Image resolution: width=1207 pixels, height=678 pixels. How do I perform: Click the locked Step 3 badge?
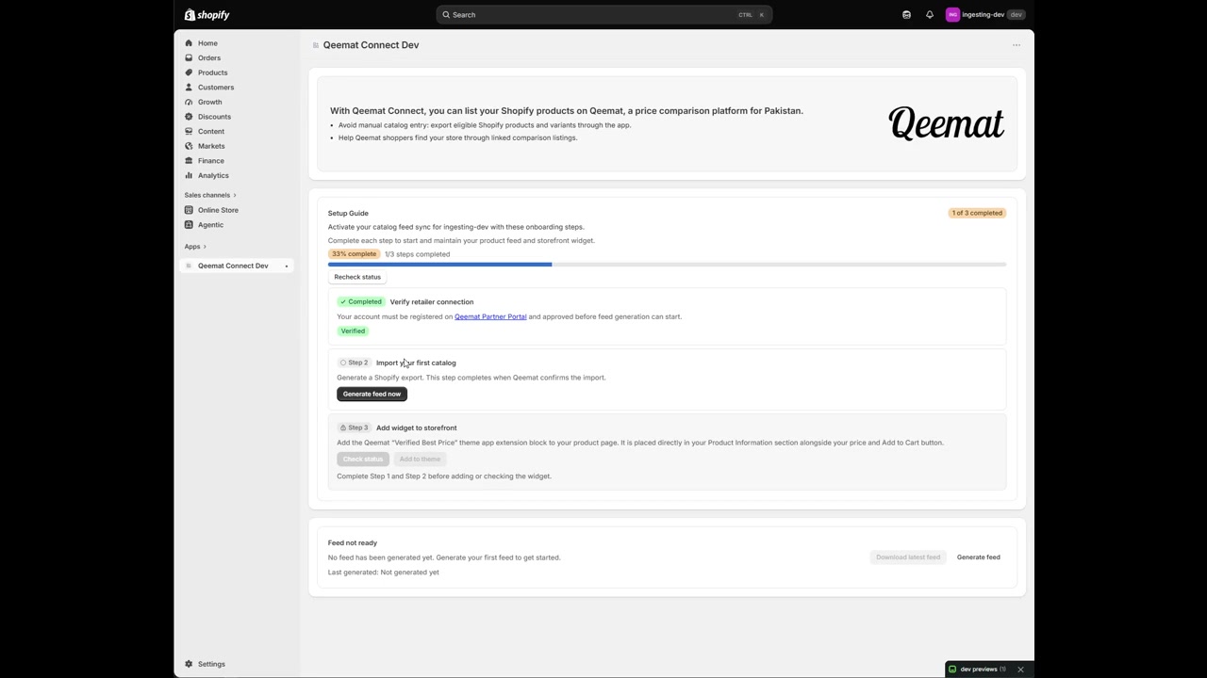click(355, 428)
